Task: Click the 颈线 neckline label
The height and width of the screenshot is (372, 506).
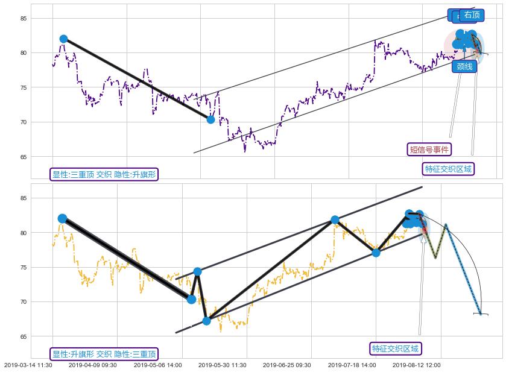Action: click(x=464, y=67)
